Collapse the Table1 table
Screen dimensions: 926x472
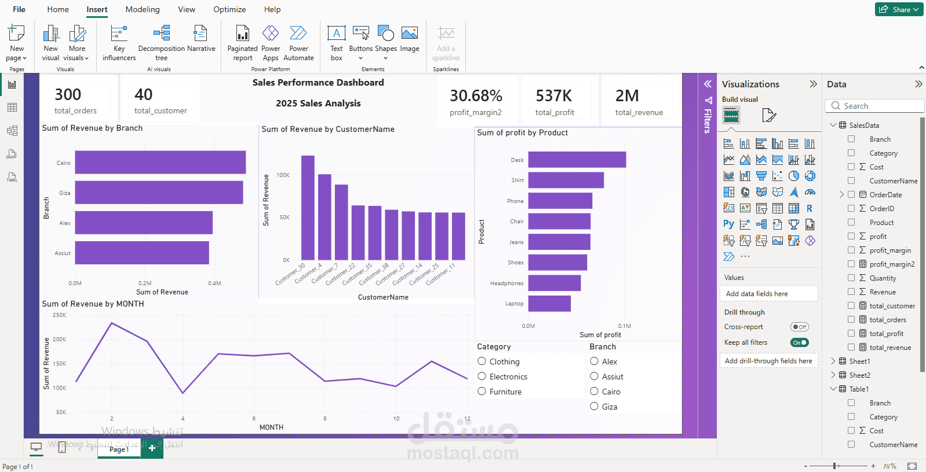833,389
